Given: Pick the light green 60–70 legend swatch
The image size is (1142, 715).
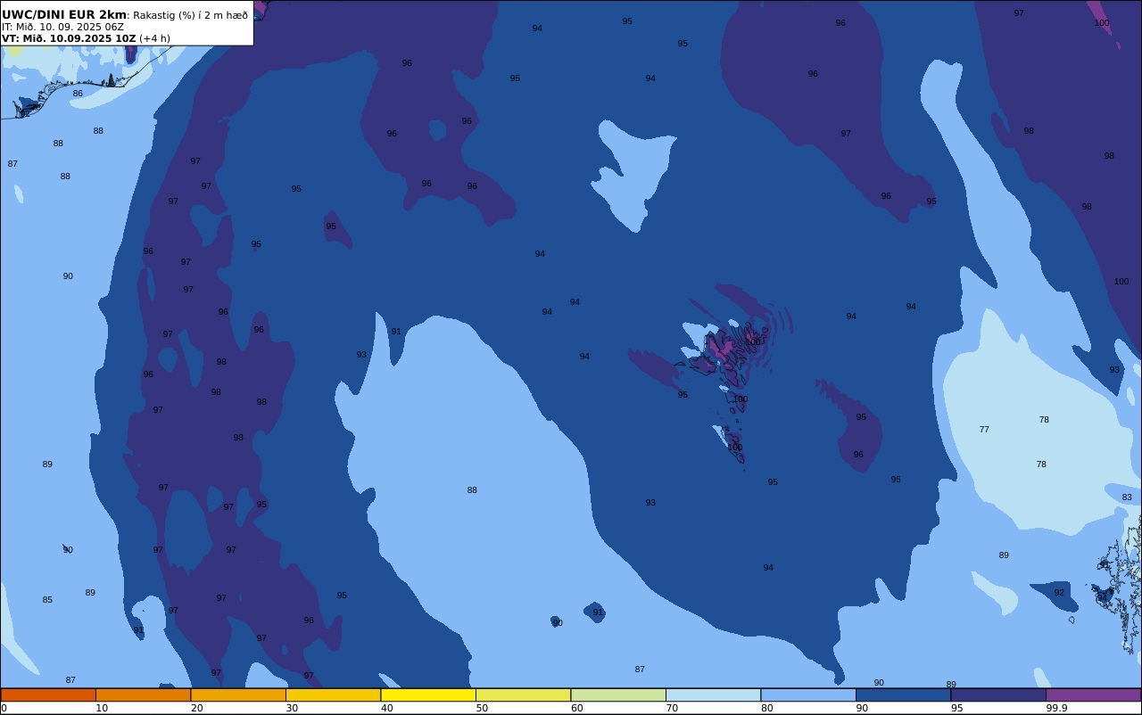Looking at the screenshot, I should pos(618,694).
